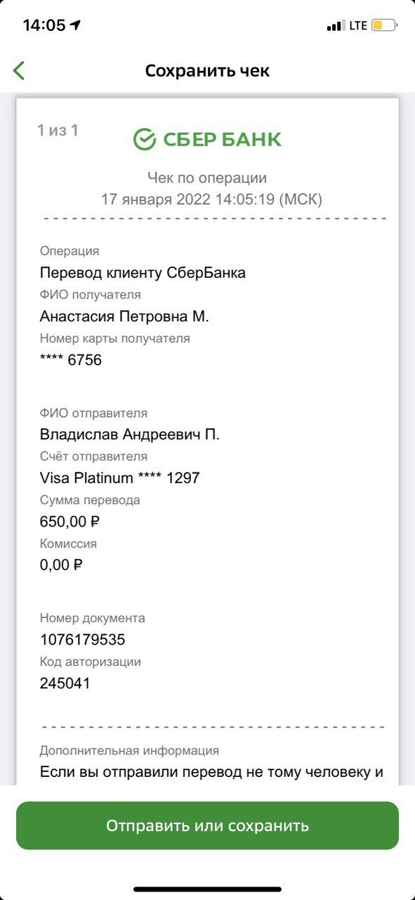Tap the 'Отправить или сохранить' button
The height and width of the screenshot is (900, 415).
[x=207, y=825]
